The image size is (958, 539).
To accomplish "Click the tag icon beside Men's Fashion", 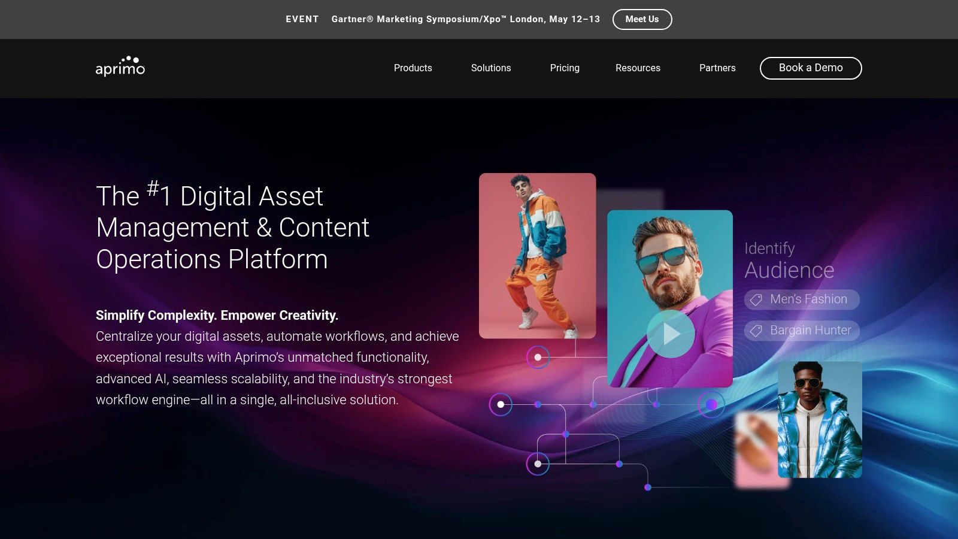I will (x=756, y=299).
